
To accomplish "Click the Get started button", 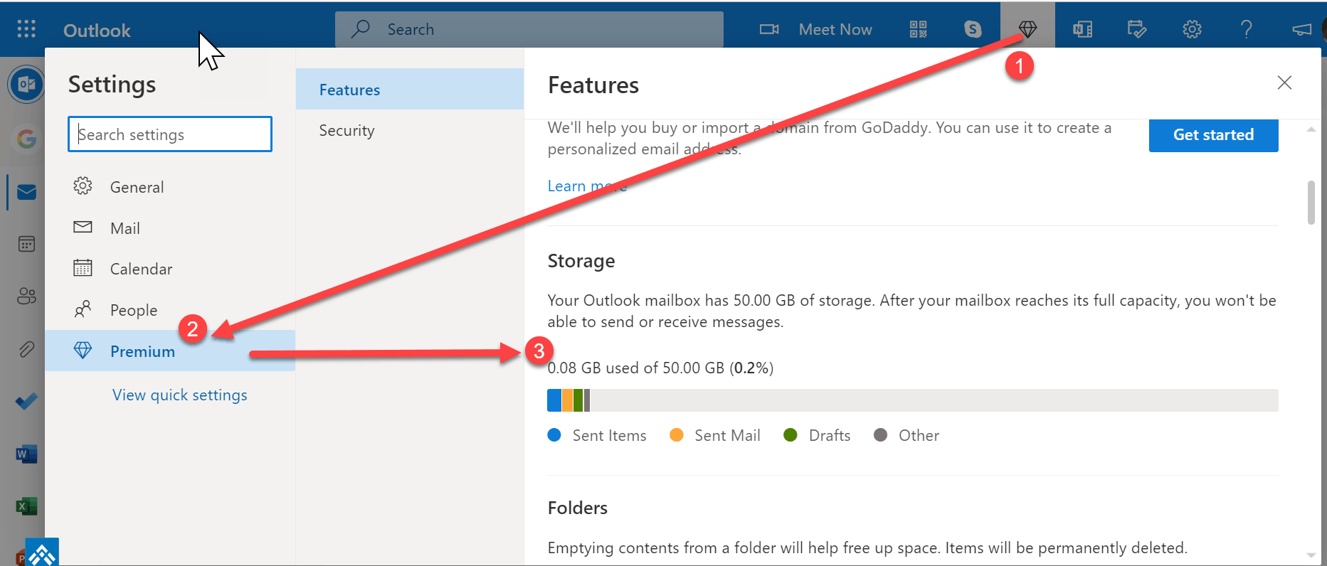I will coord(1213,134).
